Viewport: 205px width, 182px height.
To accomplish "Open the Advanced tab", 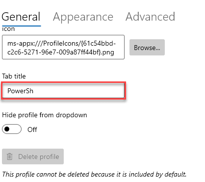I will [150, 17].
